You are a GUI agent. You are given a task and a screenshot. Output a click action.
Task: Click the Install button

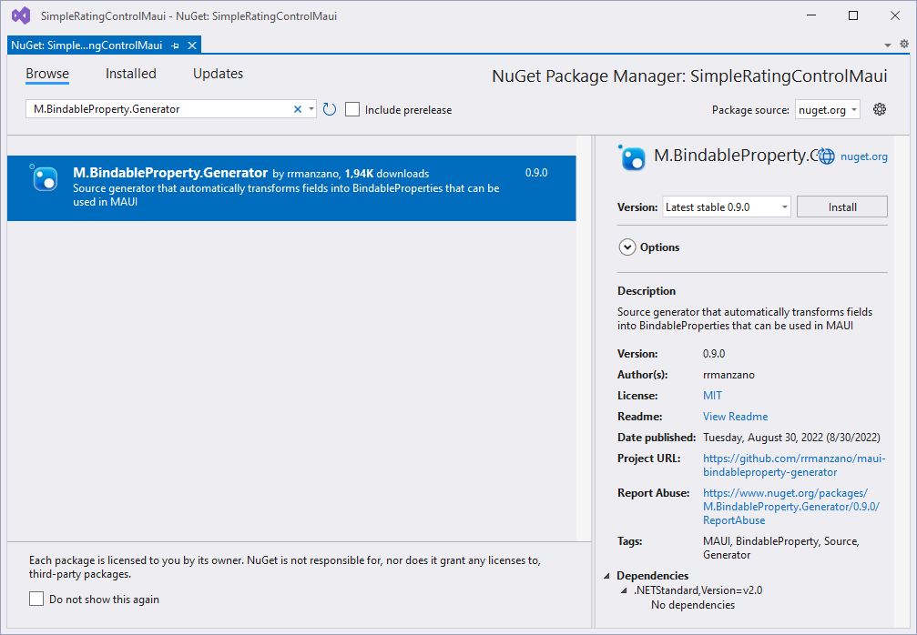click(x=841, y=207)
